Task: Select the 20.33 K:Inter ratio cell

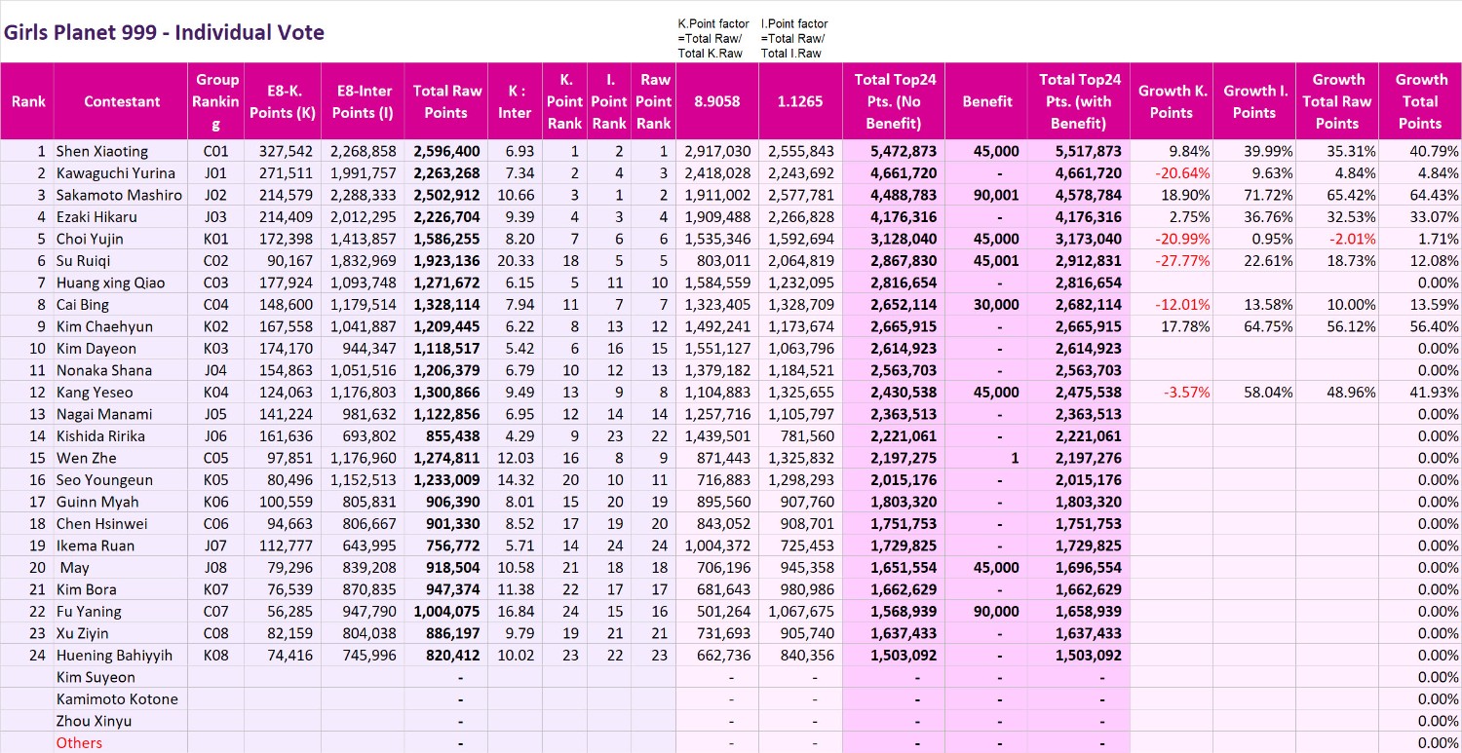Action: click(x=515, y=261)
